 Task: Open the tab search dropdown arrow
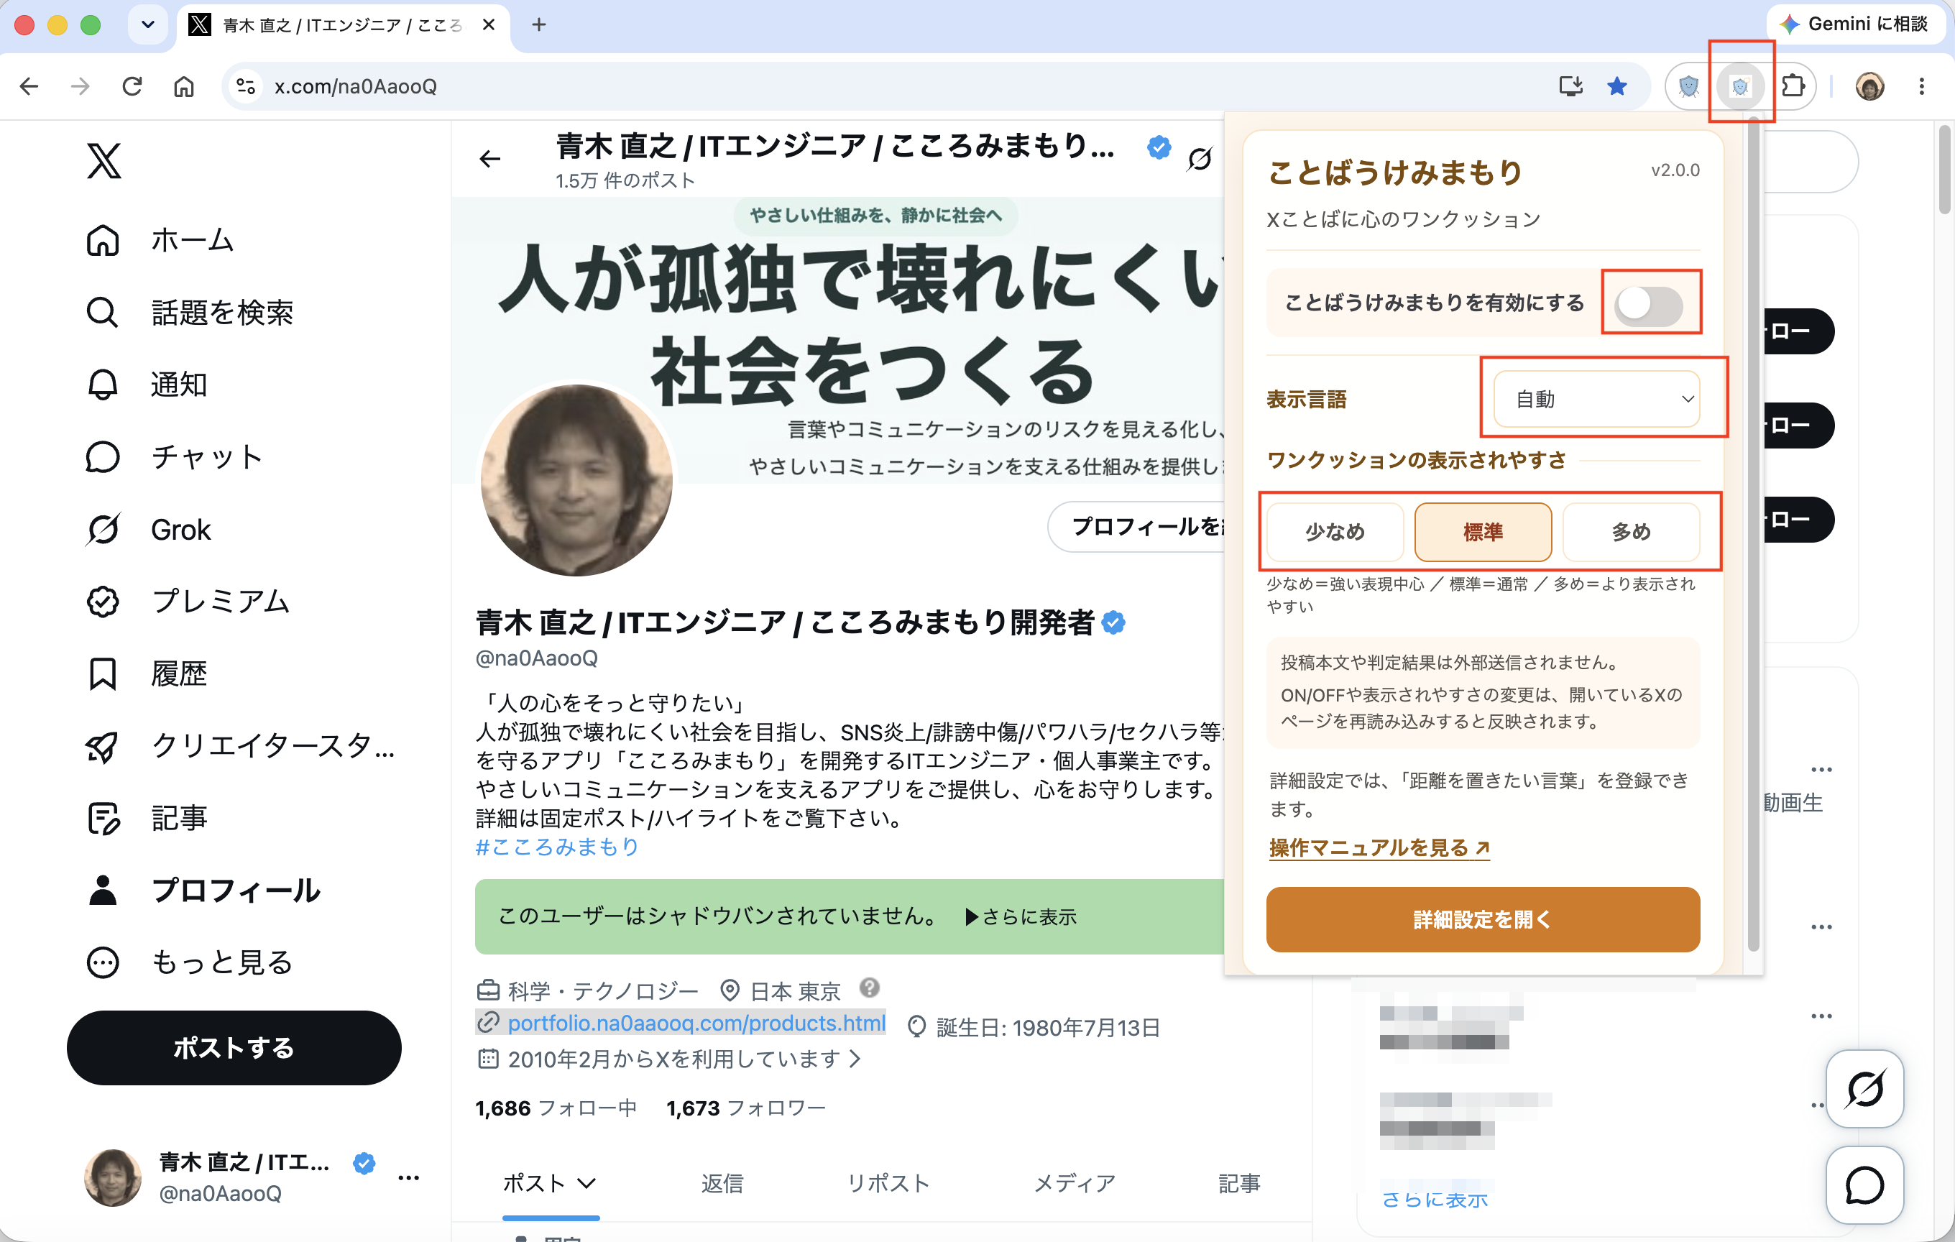(148, 24)
